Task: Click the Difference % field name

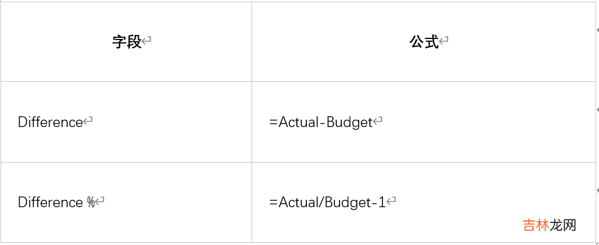Action: pos(56,202)
